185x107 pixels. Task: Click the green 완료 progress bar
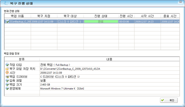pyautogui.click(x=101, y=22)
